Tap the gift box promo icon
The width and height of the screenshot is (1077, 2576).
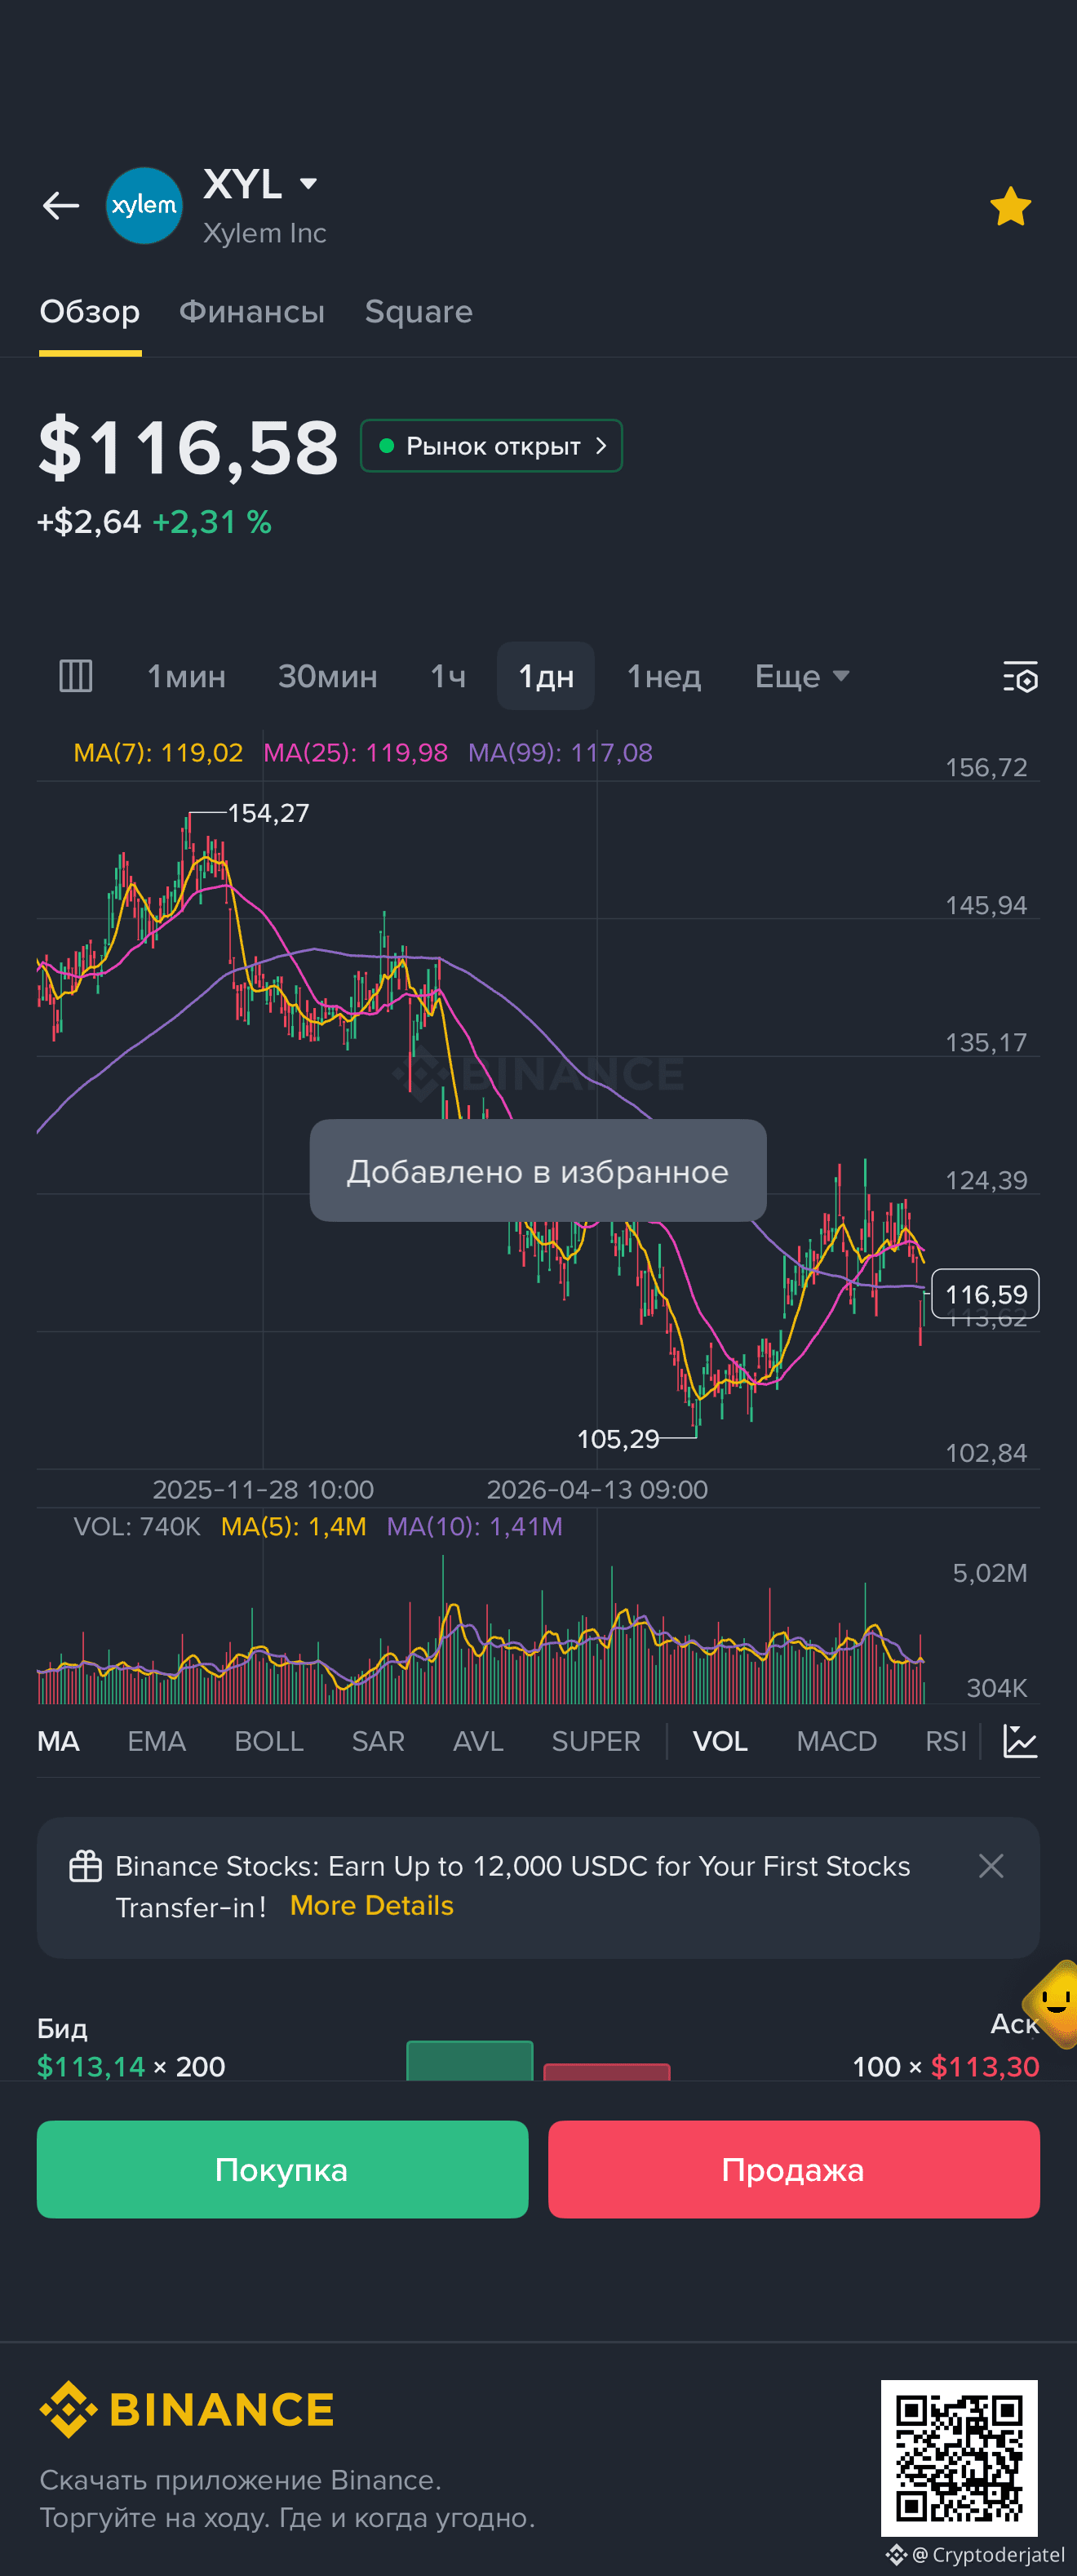[x=86, y=1866]
